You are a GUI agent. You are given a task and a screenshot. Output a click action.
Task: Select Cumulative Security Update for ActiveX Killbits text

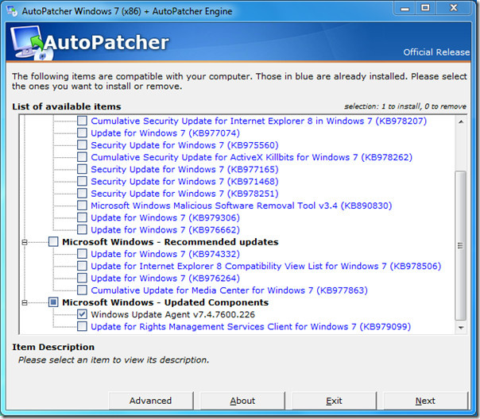(252, 157)
